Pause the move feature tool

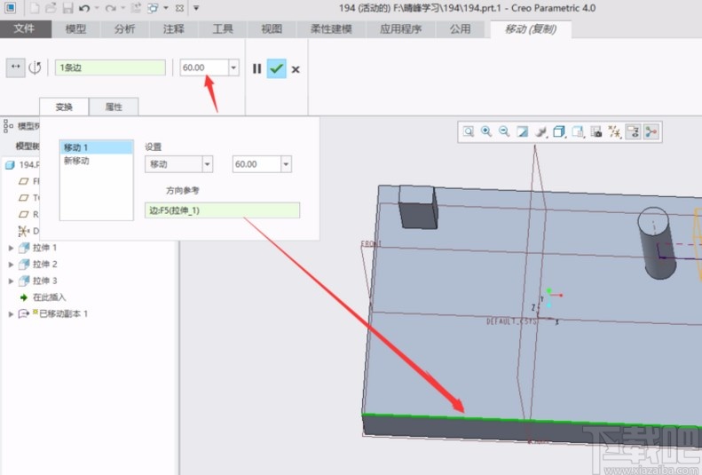click(257, 68)
